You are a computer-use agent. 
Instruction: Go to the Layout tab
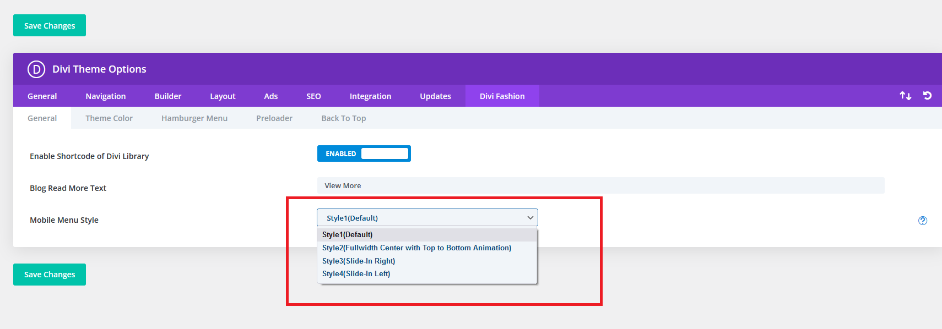tap(223, 96)
